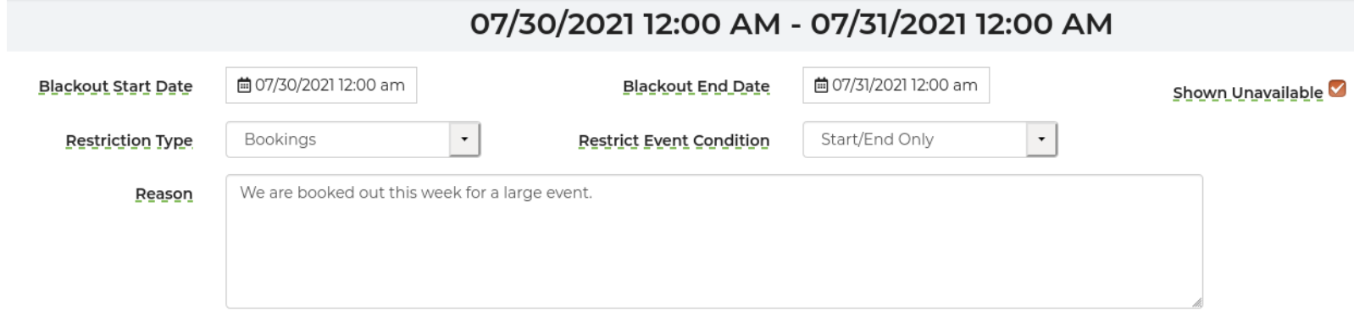Click the Blackout Start Date input field
1354x333 pixels.
point(321,85)
